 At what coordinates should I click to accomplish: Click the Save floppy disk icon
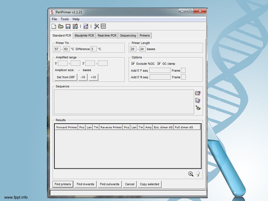pos(68,26)
